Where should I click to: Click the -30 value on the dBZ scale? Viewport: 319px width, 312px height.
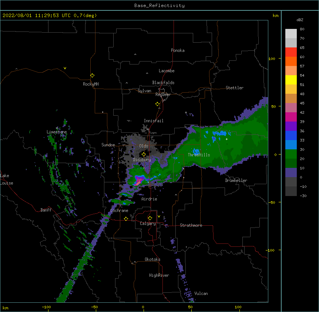[303, 196]
